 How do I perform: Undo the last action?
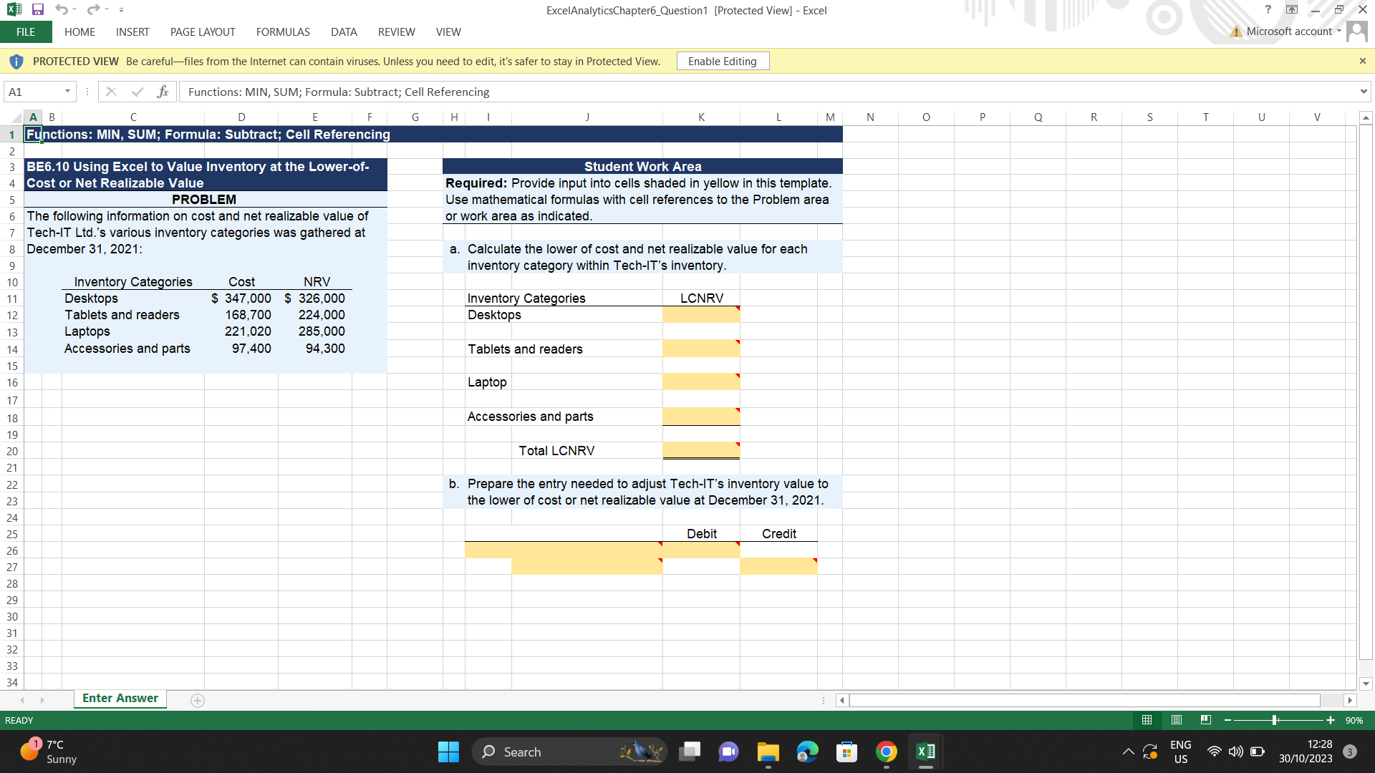(x=62, y=10)
